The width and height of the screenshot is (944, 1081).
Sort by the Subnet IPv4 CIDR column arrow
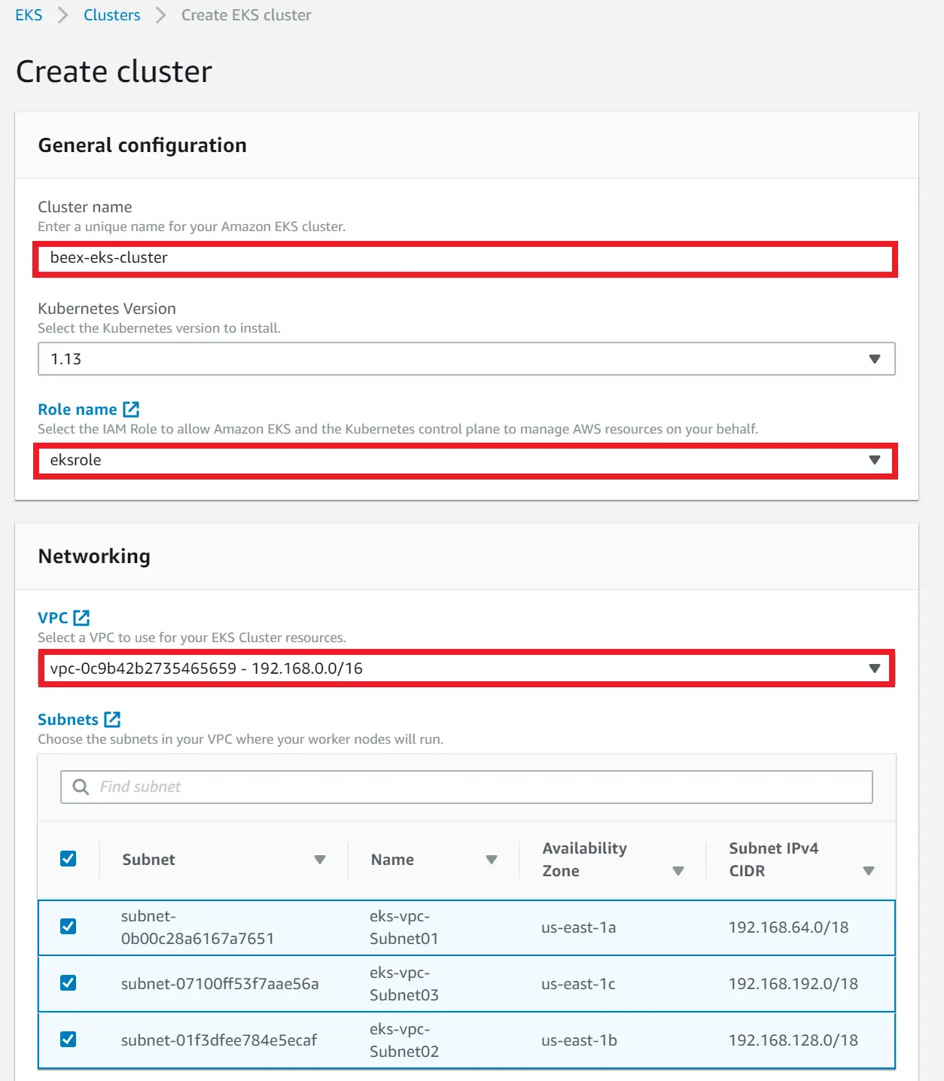869,871
